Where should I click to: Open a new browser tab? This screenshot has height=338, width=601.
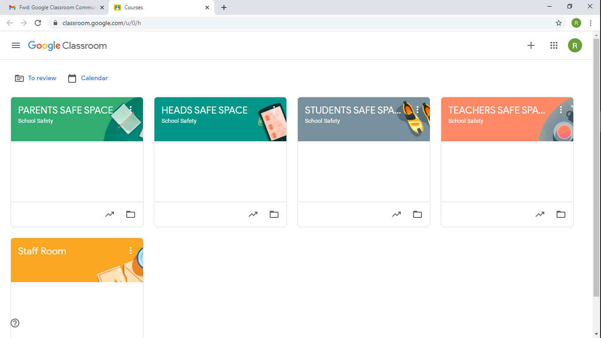(x=224, y=7)
